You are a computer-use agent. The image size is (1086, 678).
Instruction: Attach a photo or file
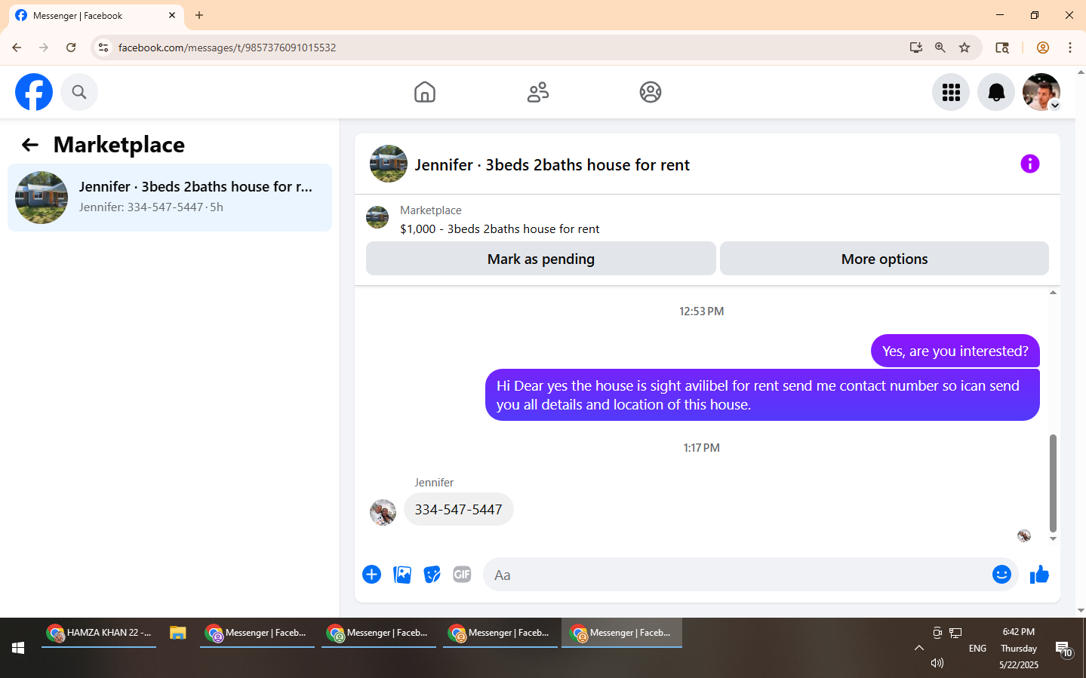click(402, 575)
